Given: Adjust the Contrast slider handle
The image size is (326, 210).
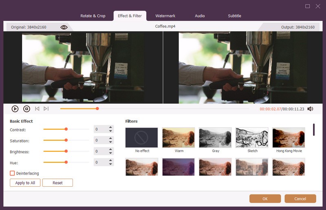Looking at the screenshot, I should click(x=66, y=129).
